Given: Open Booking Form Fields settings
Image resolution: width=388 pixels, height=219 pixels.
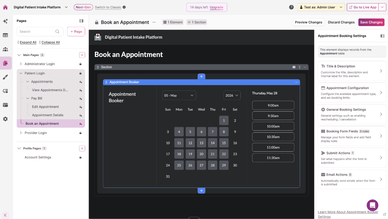Looking at the screenshot, I should click(352, 136).
